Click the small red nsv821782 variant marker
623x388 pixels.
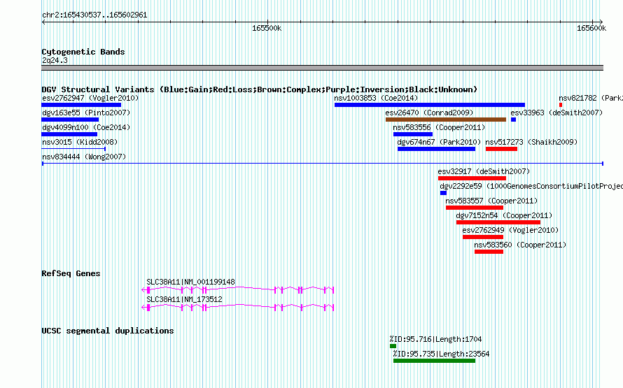pos(561,105)
